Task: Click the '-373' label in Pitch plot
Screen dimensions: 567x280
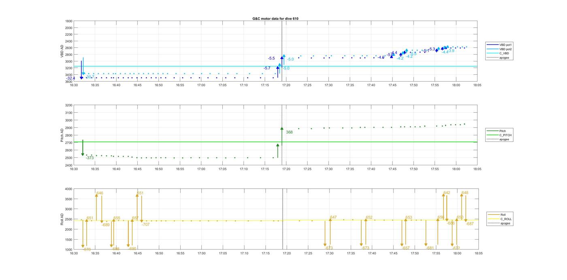Action: [x=90, y=158]
